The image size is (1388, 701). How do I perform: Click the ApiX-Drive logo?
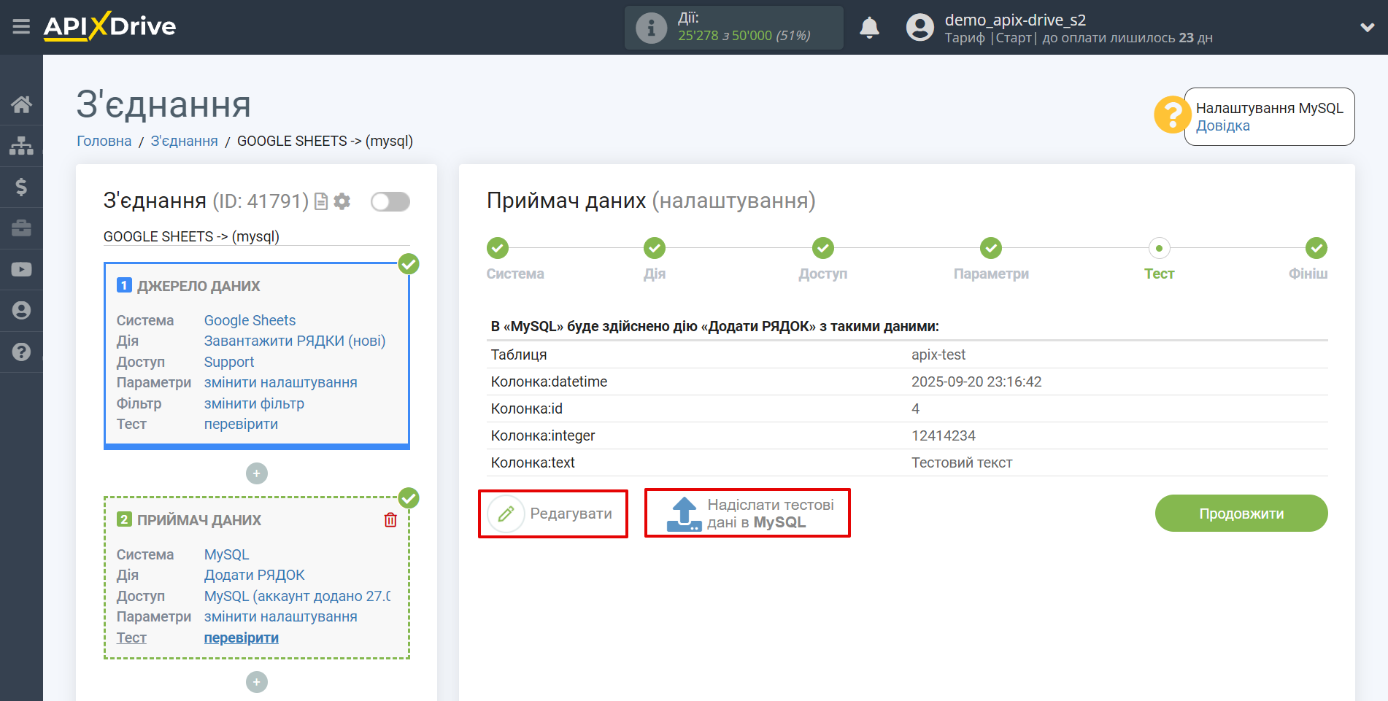coord(109,26)
